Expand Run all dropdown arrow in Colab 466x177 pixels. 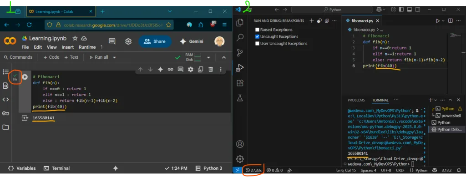point(114,57)
